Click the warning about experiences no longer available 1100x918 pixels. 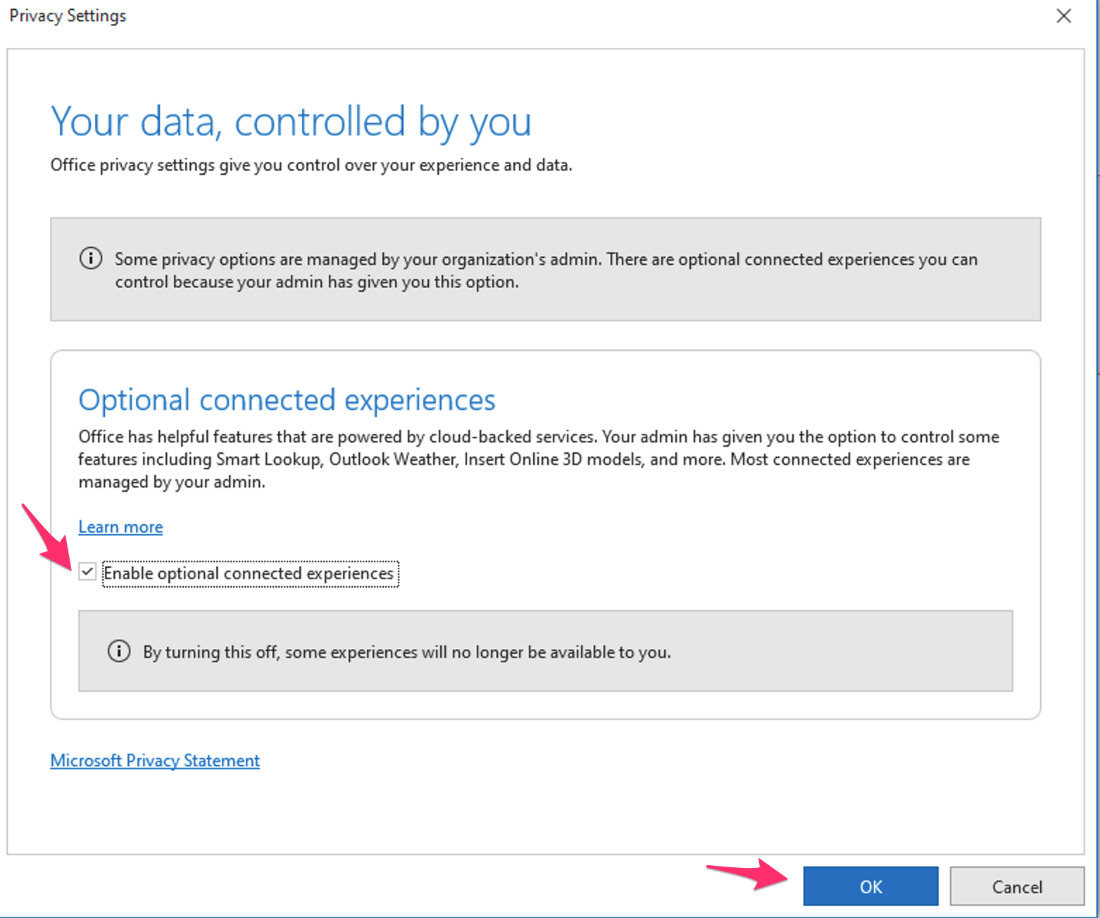tap(406, 652)
